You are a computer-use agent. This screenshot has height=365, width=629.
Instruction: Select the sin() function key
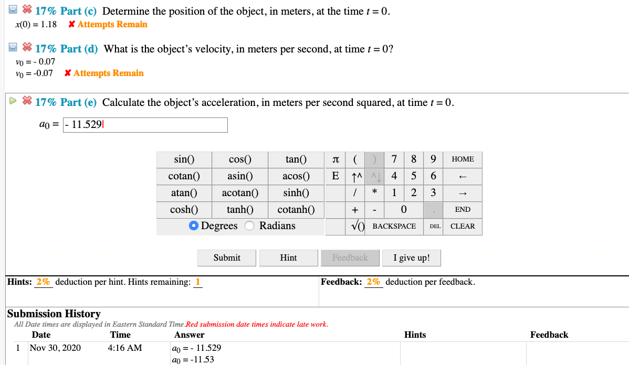click(184, 159)
